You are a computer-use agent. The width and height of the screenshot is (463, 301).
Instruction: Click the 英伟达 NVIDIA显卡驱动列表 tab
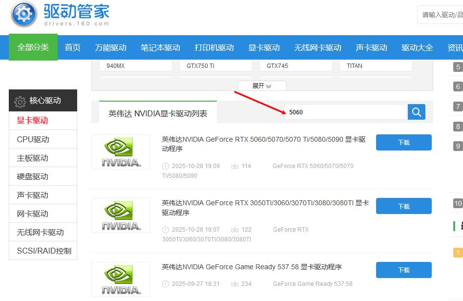pyautogui.click(x=158, y=112)
